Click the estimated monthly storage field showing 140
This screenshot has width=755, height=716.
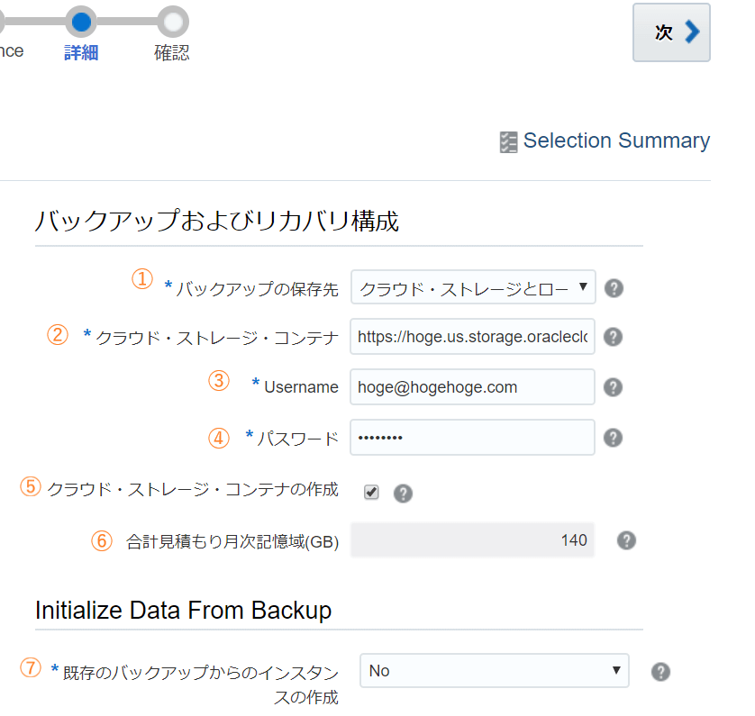472,539
